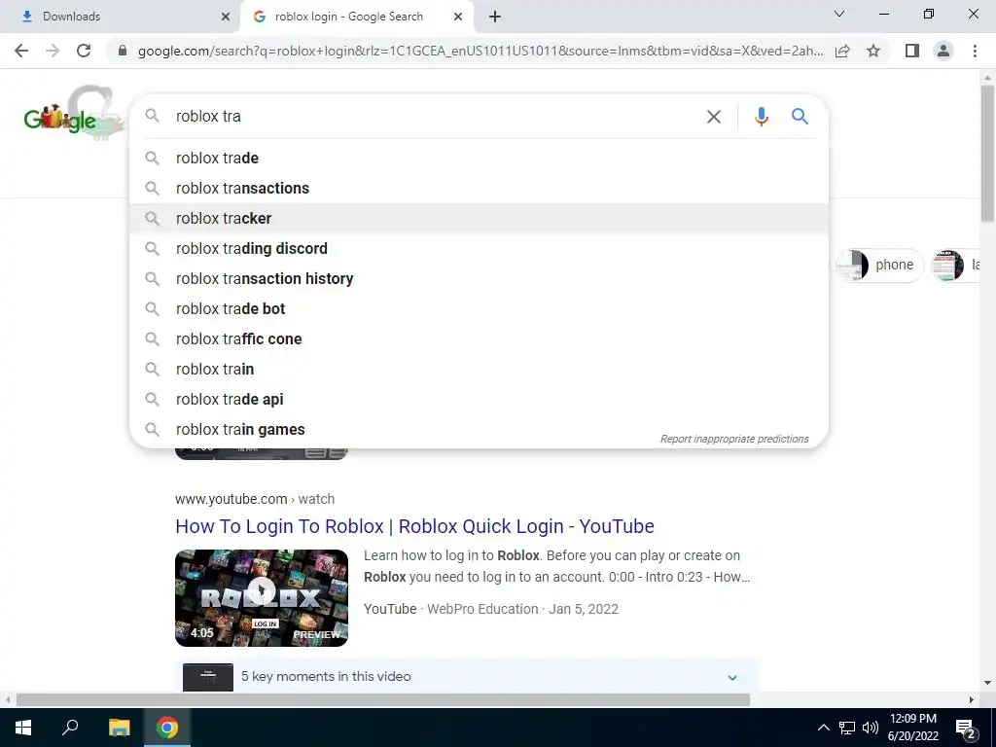Screen dimensions: 996x747
Task: Select suggestion roblox traffic cone
Action: (479, 339)
